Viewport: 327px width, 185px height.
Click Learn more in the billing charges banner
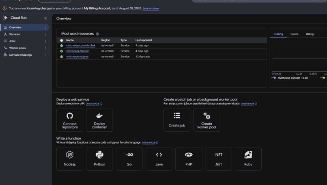coord(151,9)
